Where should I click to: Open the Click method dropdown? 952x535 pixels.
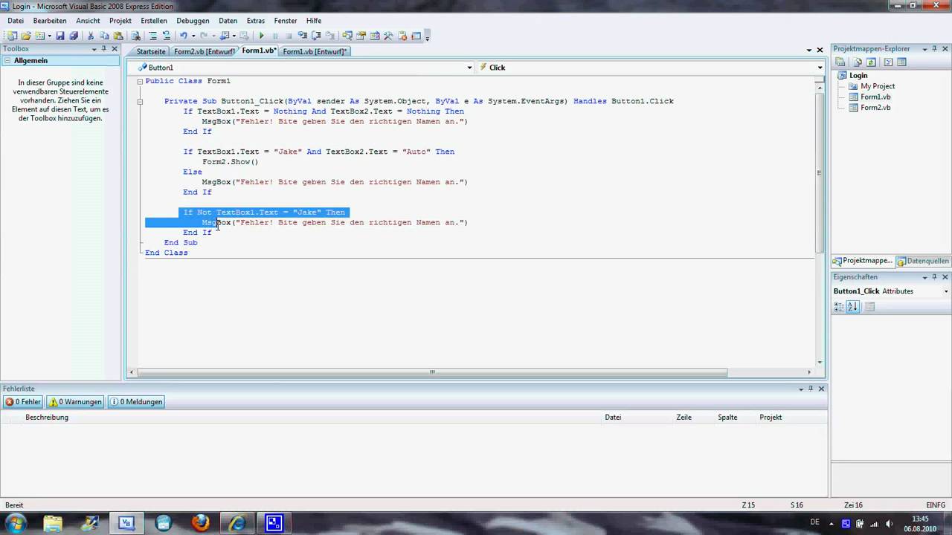coord(820,68)
